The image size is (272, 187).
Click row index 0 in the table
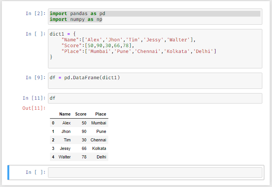(53, 123)
